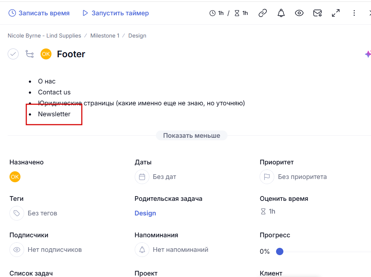The width and height of the screenshot is (371, 277).
Task: Open Nicole Byrne - Lind Supplies breadcrumb
Action: 44,36
